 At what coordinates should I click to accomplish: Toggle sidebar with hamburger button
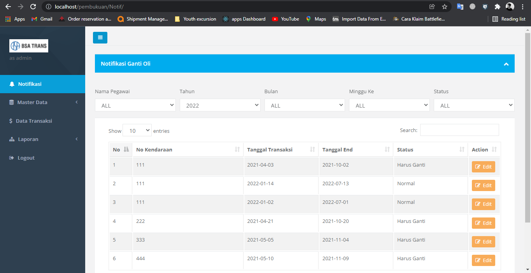pos(100,38)
